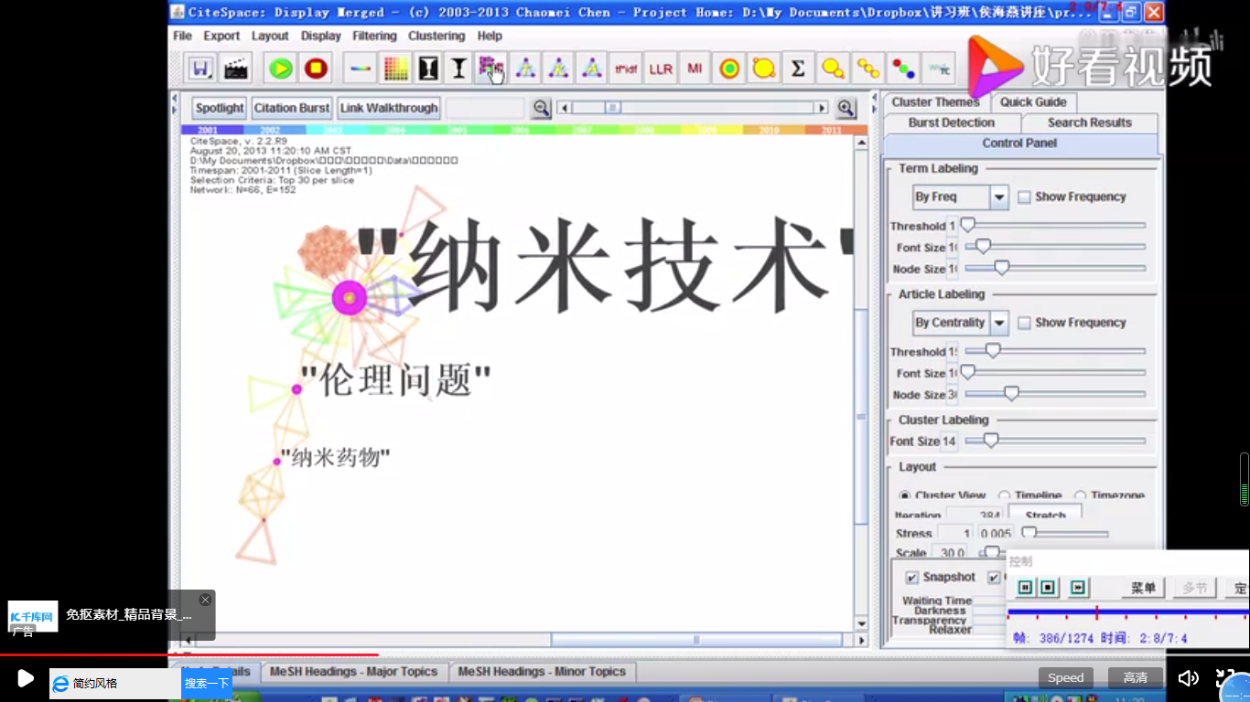Open the By Freq dropdown

(999, 197)
